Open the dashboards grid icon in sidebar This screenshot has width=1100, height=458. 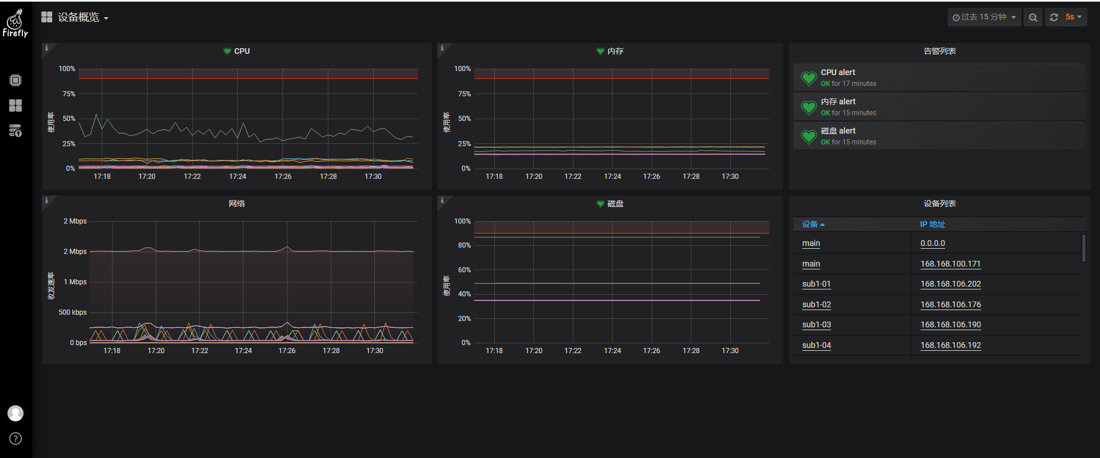pos(16,105)
